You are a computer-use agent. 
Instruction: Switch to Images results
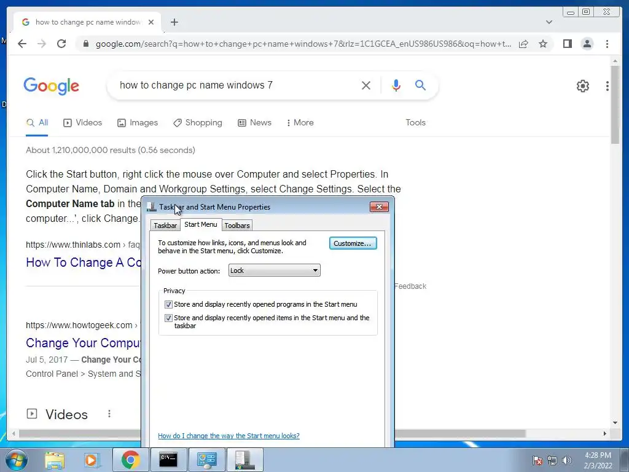(138, 123)
